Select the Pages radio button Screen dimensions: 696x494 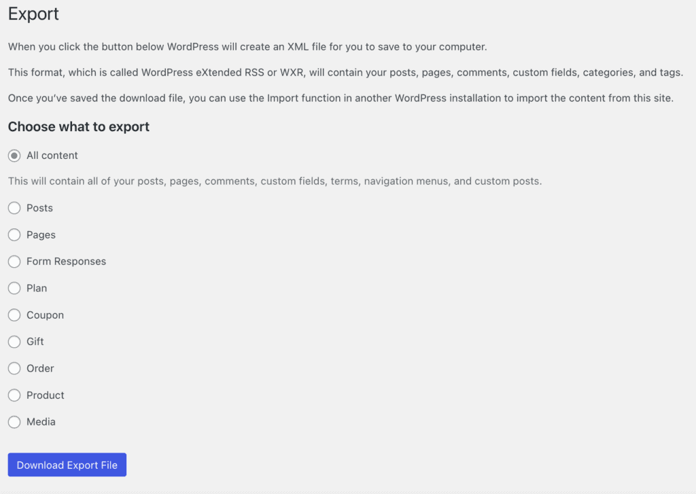[14, 235]
